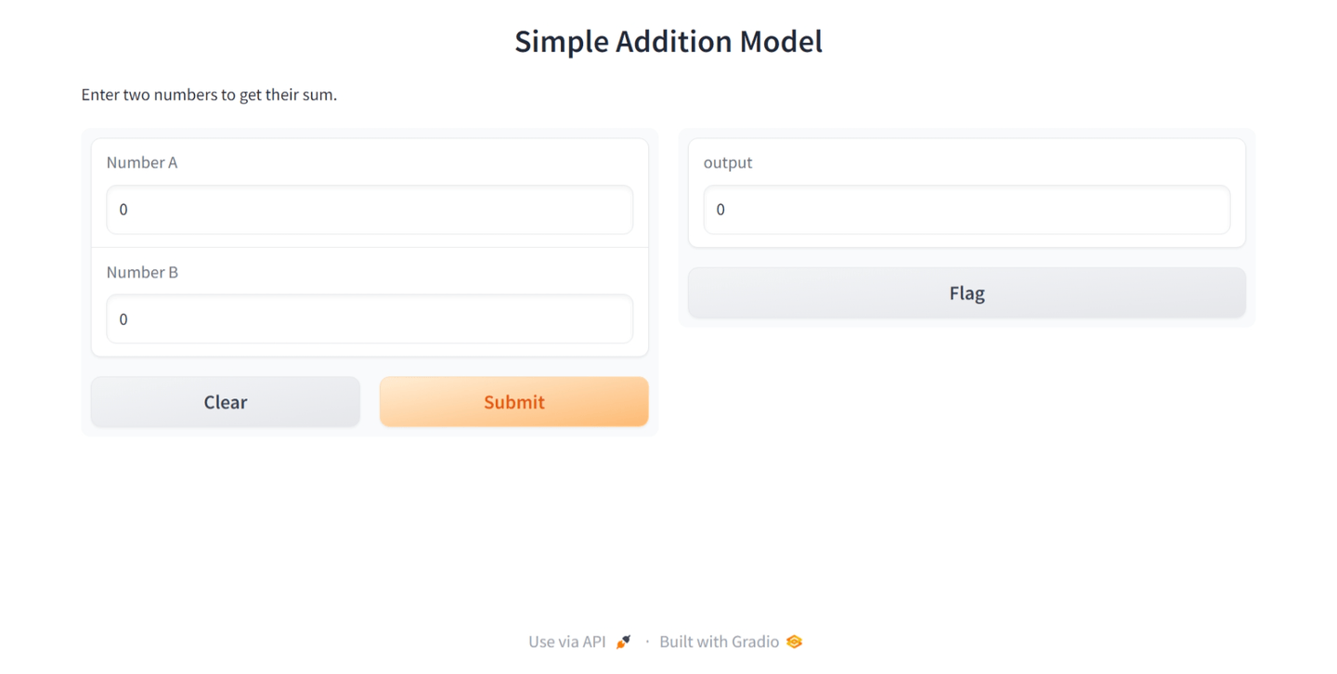Flag the current output result
Viewport: 1337px width, 674px height.
click(x=967, y=293)
